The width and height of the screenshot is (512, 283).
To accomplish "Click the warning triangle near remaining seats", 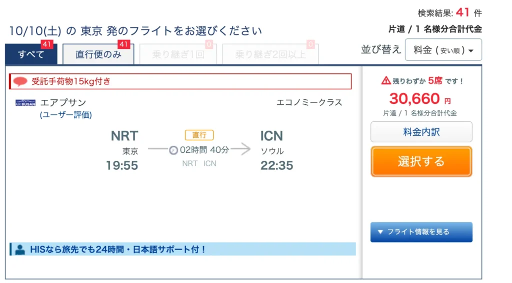I will pyautogui.click(x=386, y=80).
